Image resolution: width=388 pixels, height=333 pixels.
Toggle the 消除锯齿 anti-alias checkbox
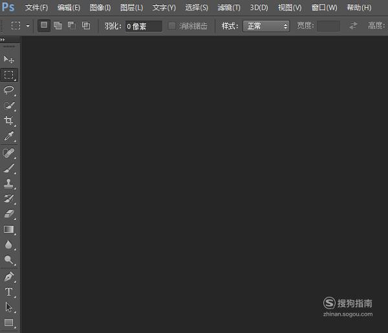tap(172, 26)
